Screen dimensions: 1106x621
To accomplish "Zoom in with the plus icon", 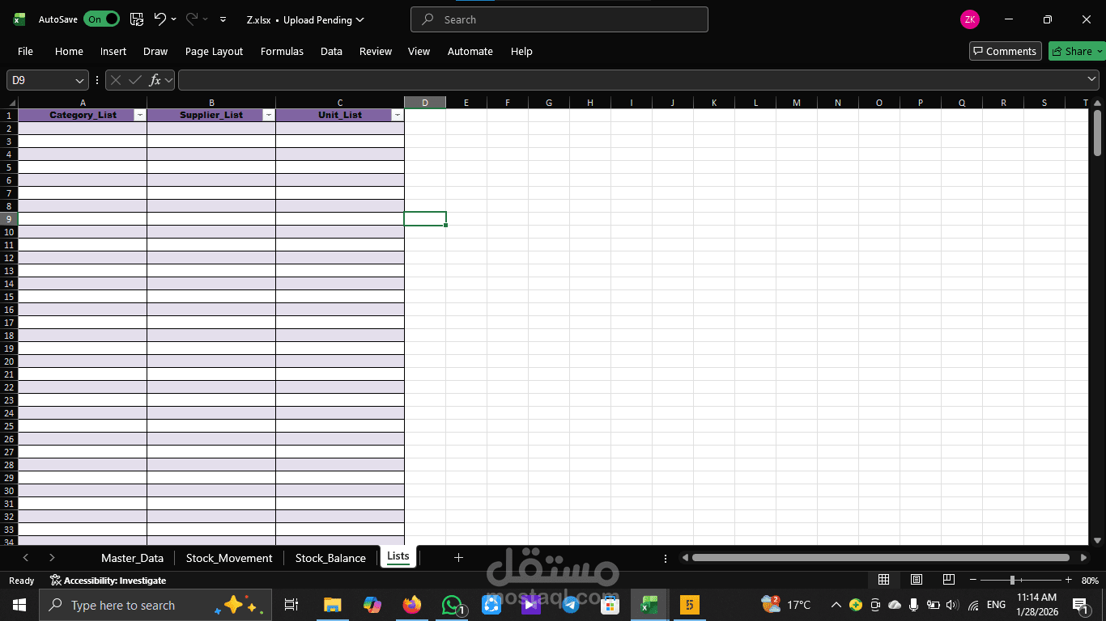I will point(1068,580).
